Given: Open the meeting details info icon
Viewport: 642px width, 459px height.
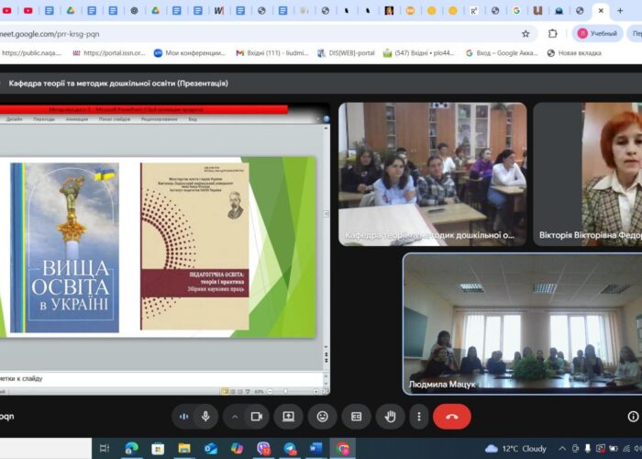Looking at the screenshot, I should (x=634, y=416).
